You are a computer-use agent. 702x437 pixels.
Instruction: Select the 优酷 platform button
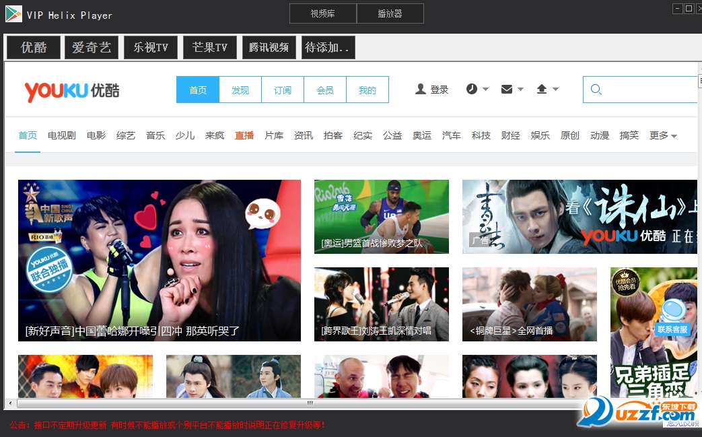pyautogui.click(x=34, y=47)
